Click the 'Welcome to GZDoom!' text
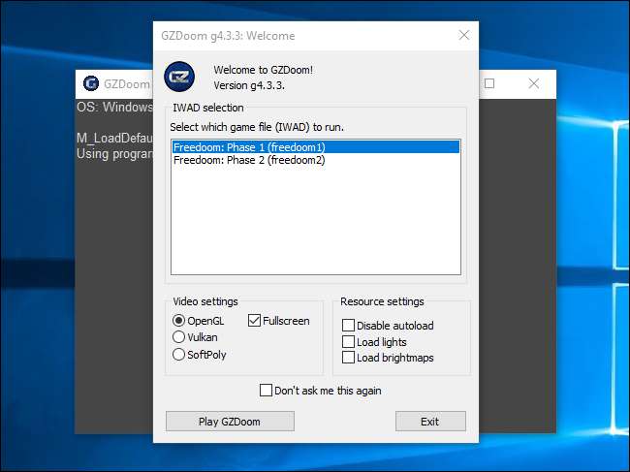The image size is (630, 472). coord(264,70)
